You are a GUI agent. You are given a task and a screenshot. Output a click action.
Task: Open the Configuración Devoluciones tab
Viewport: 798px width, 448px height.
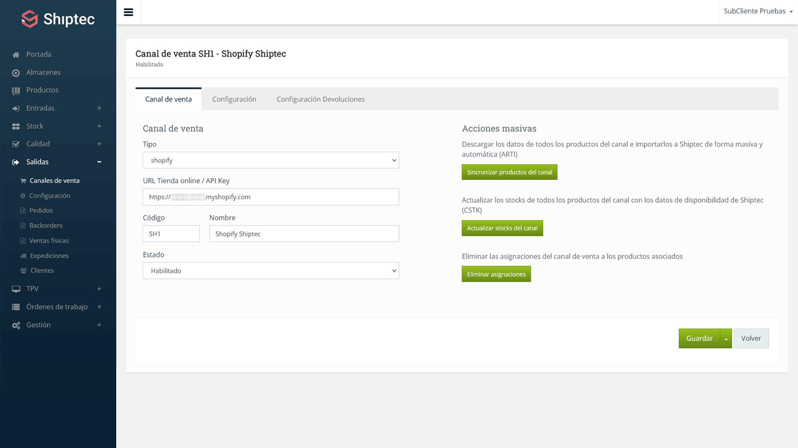point(321,99)
